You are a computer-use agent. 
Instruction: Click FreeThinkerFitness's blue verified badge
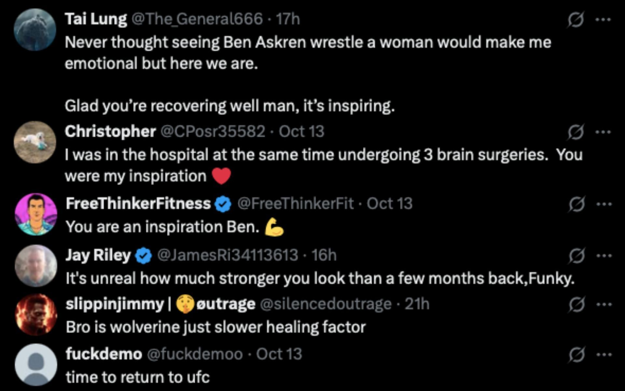pyautogui.click(x=223, y=204)
